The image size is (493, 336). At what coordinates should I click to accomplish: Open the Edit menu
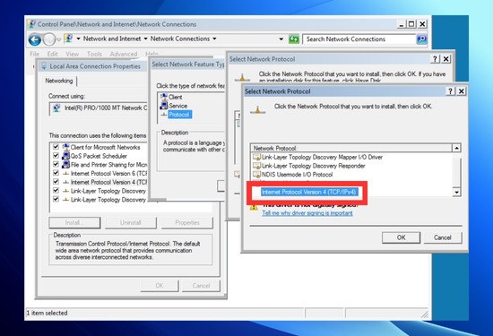(x=52, y=54)
